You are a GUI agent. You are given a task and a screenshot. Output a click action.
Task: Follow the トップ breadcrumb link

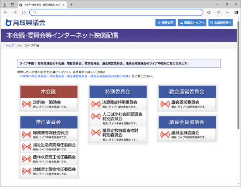[x=10, y=46]
